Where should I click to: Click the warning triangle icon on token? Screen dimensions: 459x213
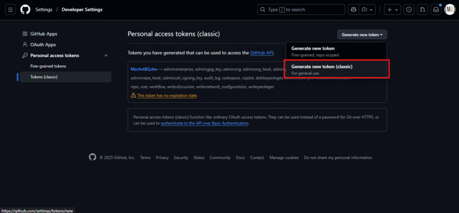click(133, 95)
